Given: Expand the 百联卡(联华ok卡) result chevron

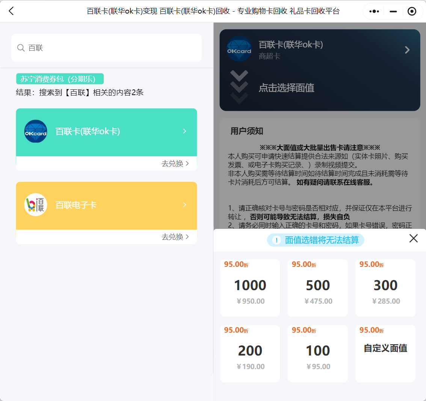Looking at the screenshot, I should (185, 131).
